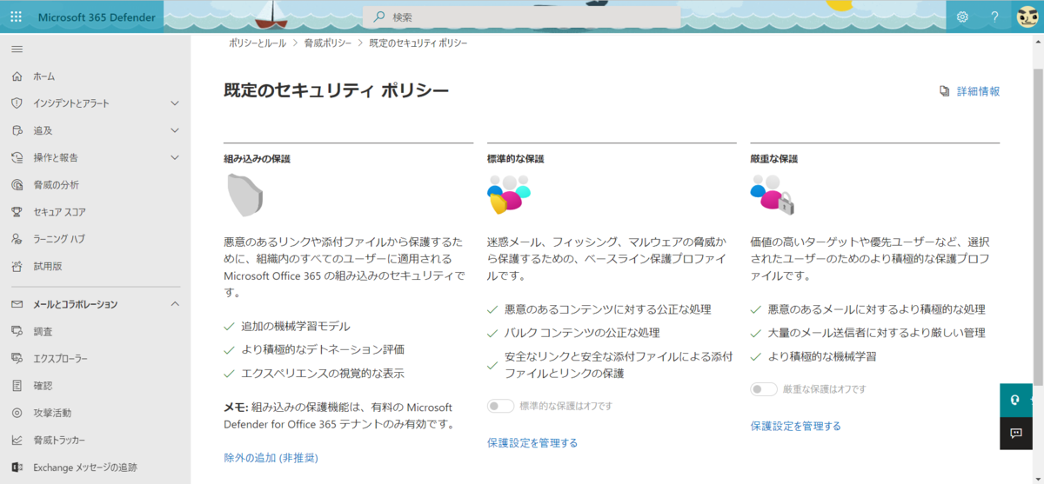This screenshot has width=1044, height=484.
Task: Click the インシデントとアラート shield icon
Action: point(17,103)
